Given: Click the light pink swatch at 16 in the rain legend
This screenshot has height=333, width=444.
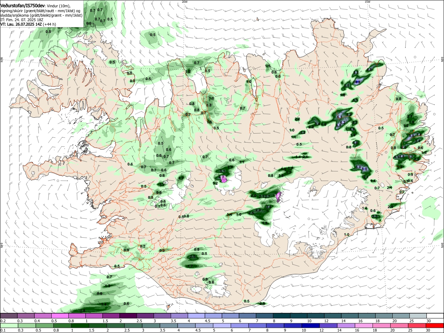Looking at the screenshot, I should (x=364, y=326).
